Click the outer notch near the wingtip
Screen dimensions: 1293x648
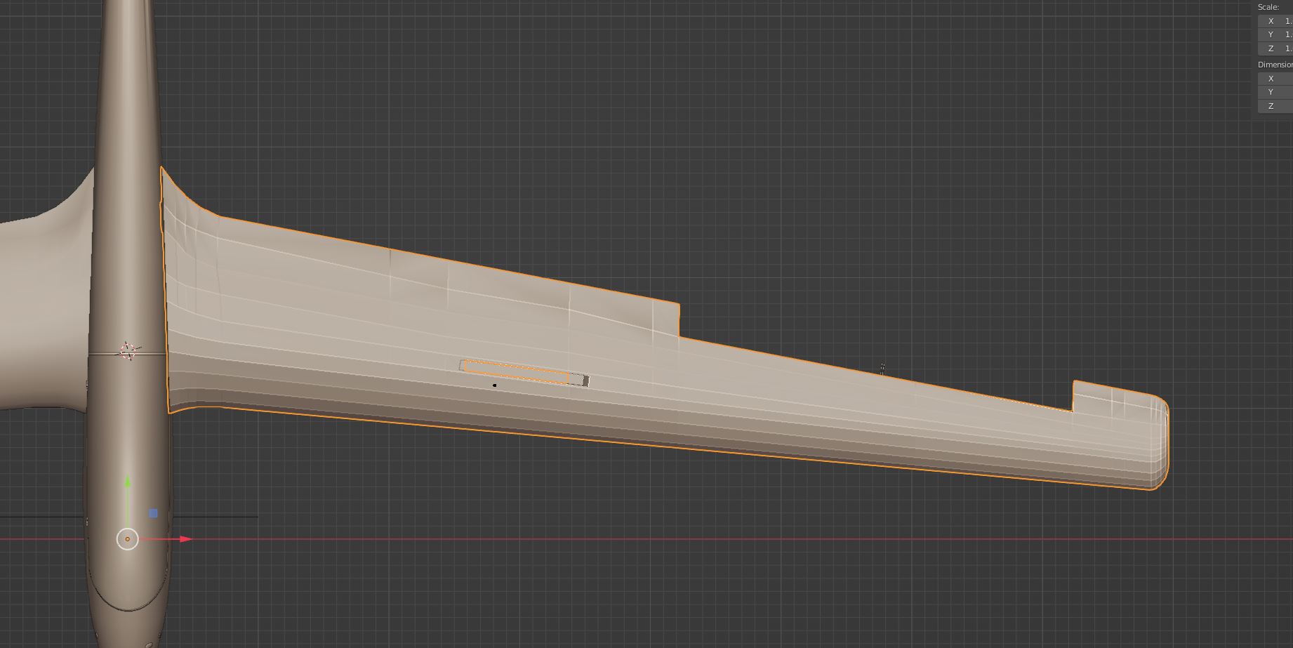1074,397
